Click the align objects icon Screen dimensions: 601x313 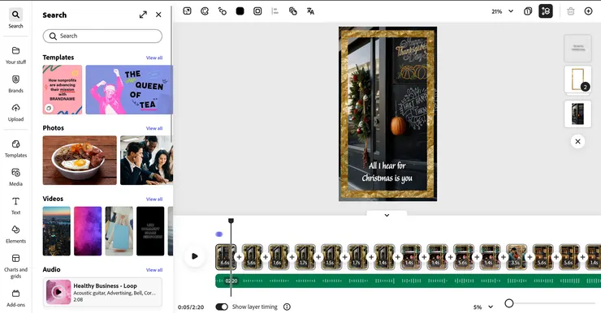pyautogui.click(x=275, y=11)
